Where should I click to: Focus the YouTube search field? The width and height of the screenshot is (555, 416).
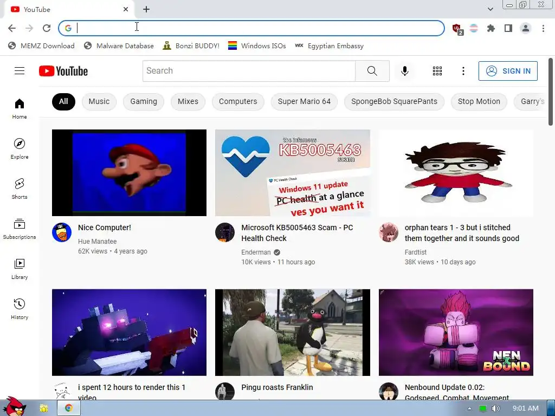click(x=249, y=71)
